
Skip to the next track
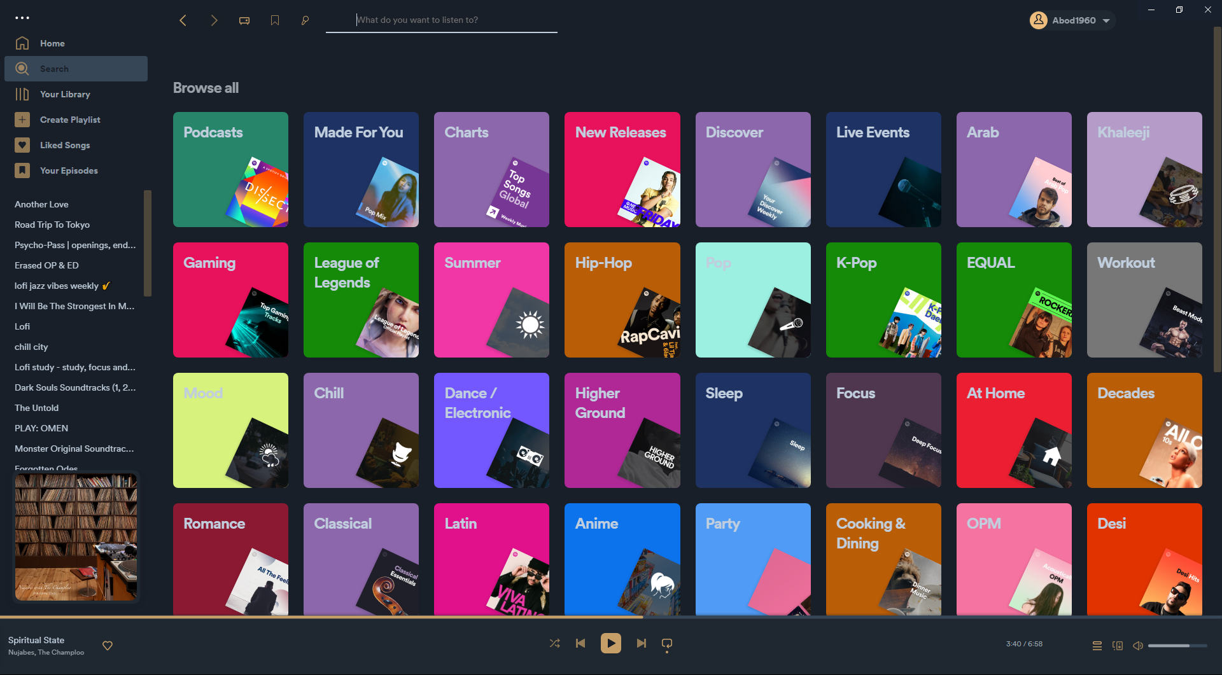coord(642,643)
